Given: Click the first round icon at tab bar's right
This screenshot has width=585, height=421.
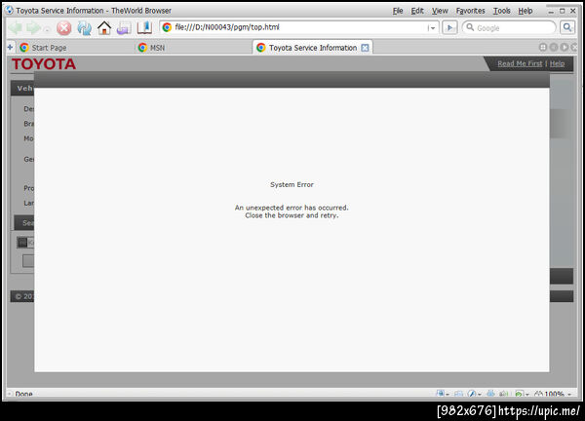Looking at the screenshot, I should [x=543, y=47].
